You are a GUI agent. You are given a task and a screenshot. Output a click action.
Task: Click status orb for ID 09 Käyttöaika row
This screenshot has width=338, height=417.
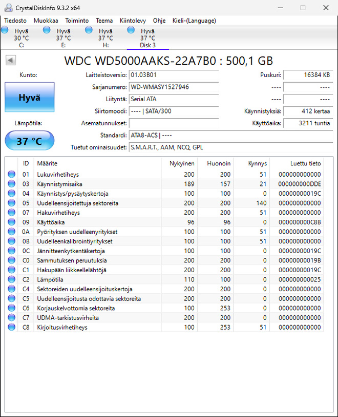point(11,222)
